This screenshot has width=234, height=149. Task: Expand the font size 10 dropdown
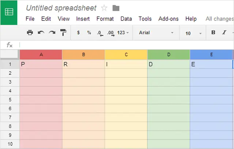tap(193, 33)
